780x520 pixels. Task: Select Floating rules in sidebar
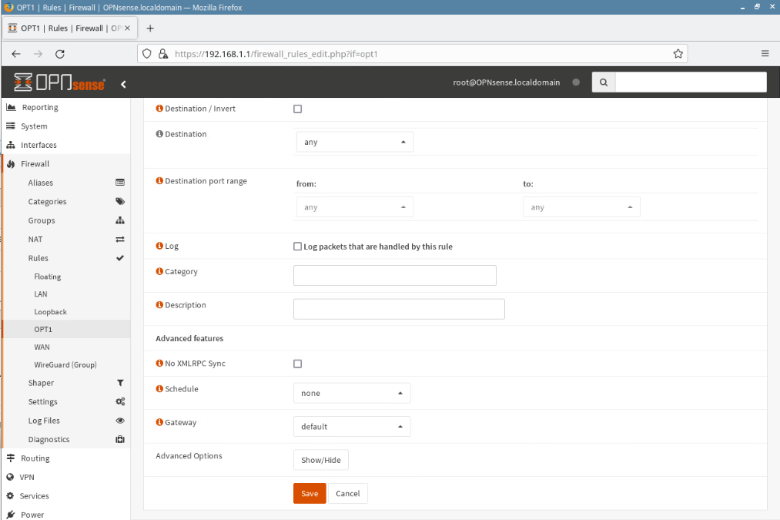point(48,277)
